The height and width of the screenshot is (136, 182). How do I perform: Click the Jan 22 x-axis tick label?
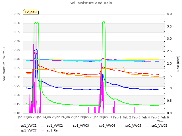tap(22, 117)
